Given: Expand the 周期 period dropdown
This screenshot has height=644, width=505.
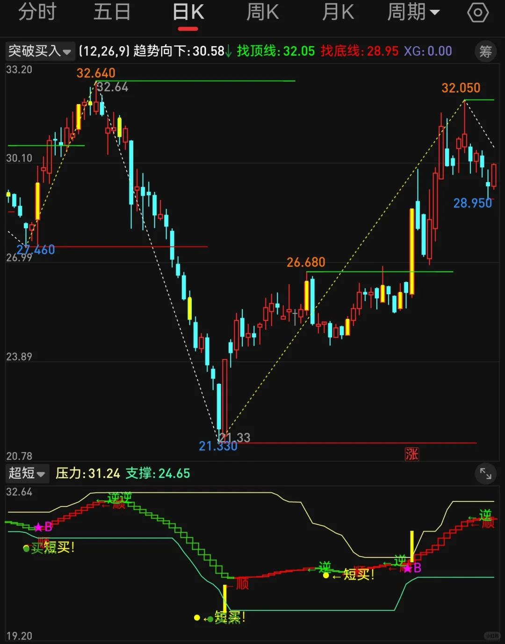Looking at the screenshot, I should pyautogui.click(x=413, y=12).
